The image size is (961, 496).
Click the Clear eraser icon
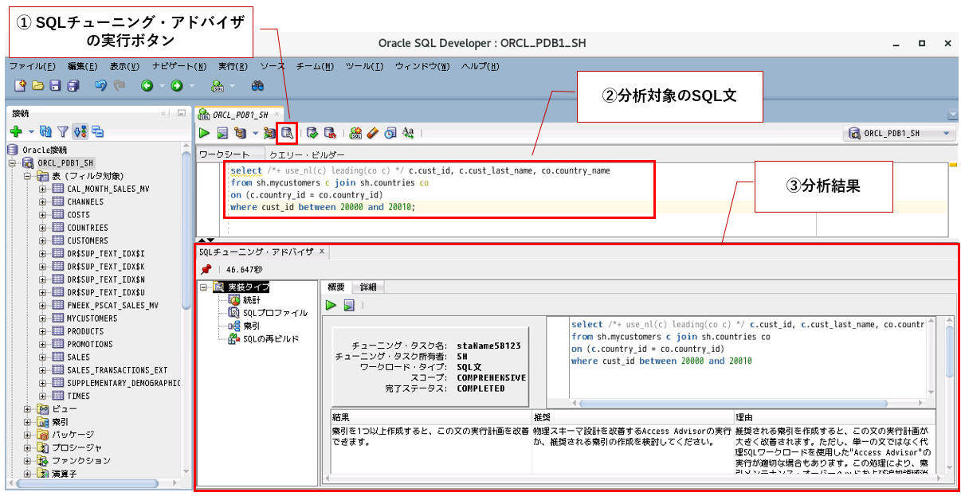pos(373,134)
